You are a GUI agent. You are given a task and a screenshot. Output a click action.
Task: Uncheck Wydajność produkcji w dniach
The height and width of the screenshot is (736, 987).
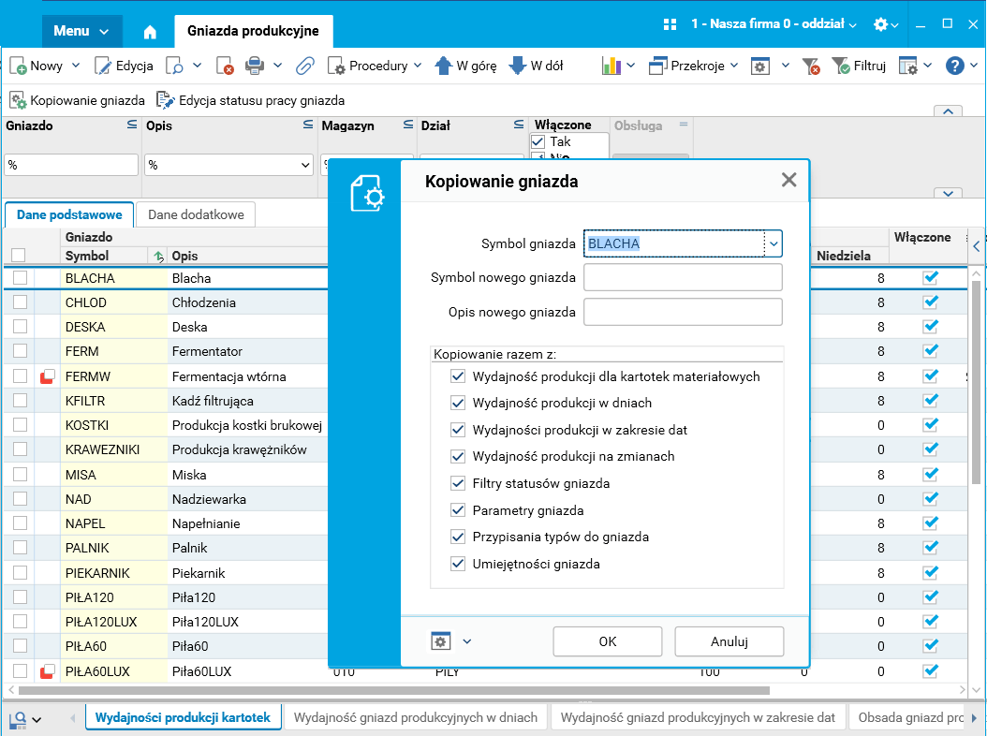(x=458, y=403)
